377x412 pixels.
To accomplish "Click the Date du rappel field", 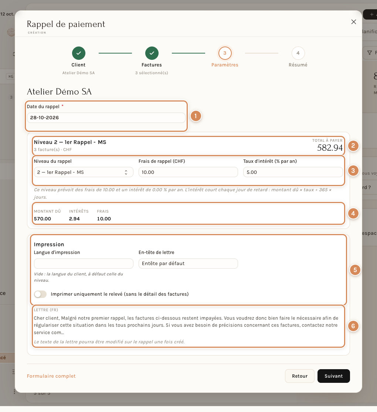I will click(x=106, y=118).
